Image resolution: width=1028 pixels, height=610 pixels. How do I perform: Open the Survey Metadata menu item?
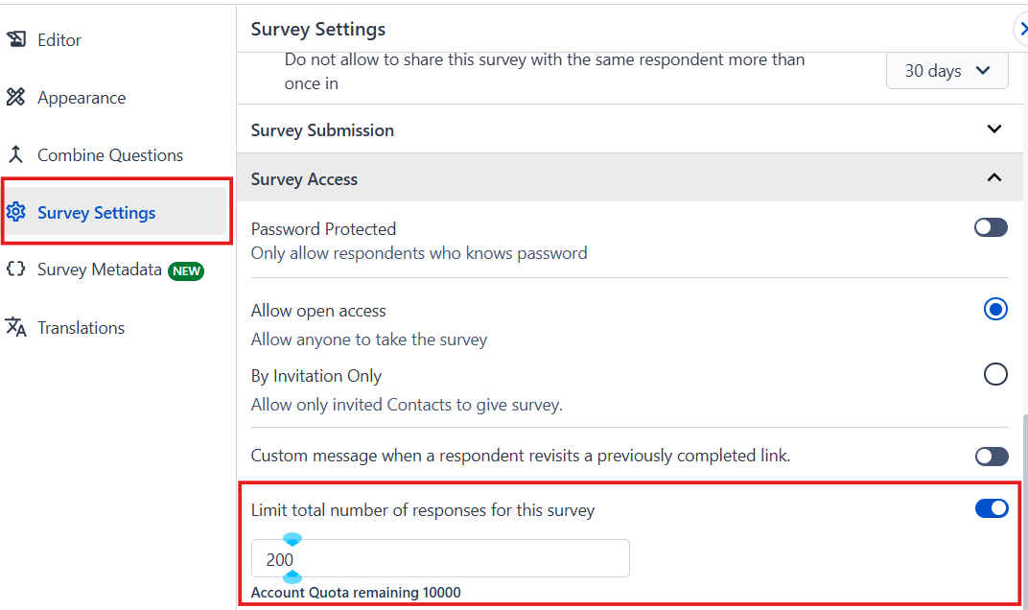coord(100,270)
